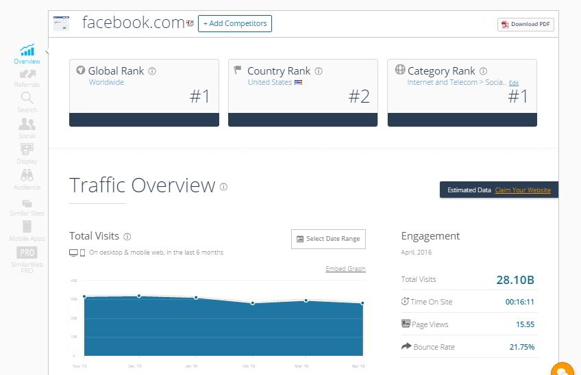Open facebook.com external link icon
Viewport: 581px width, 375px height.
click(190, 23)
